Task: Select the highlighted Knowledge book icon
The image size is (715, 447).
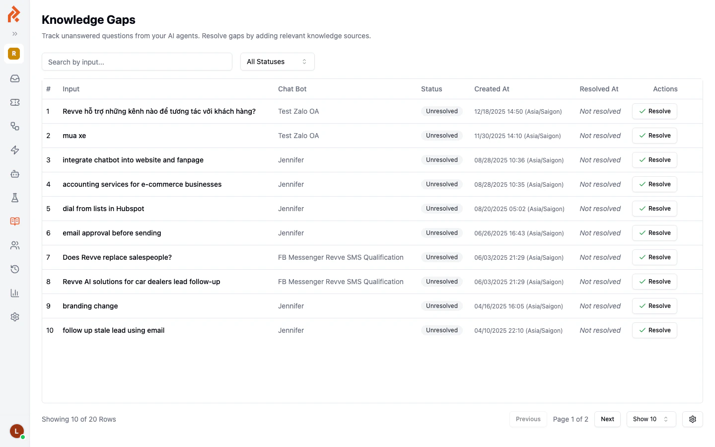Action: tap(14, 221)
